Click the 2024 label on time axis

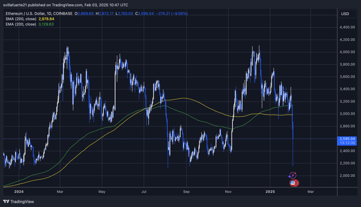pos(18,191)
